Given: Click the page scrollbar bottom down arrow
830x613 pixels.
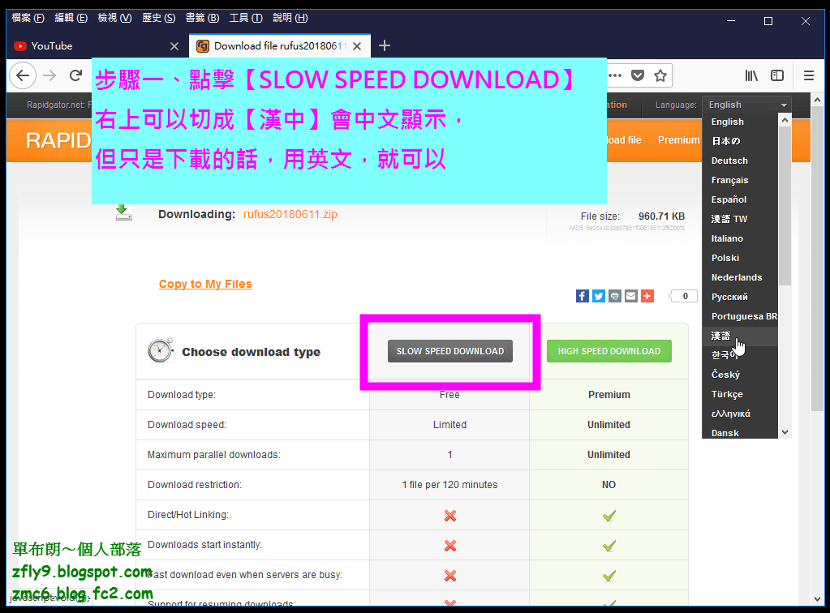Looking at the screenshot, I should [x=817, y=599].
